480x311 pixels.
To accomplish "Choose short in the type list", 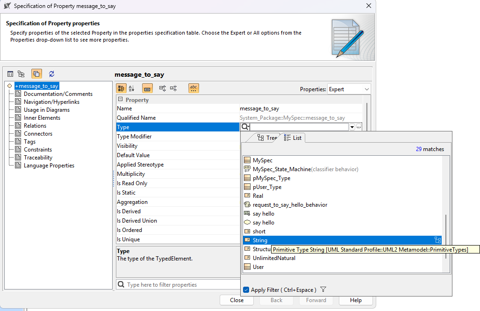I will tap(342, 231).
